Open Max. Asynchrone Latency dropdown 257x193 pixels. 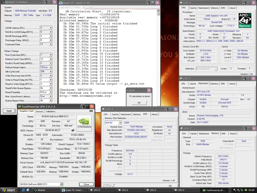(x=51, y=96)
